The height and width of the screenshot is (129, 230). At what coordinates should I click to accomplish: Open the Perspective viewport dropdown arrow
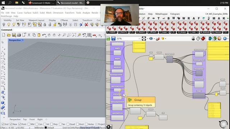tap(23, 40)
